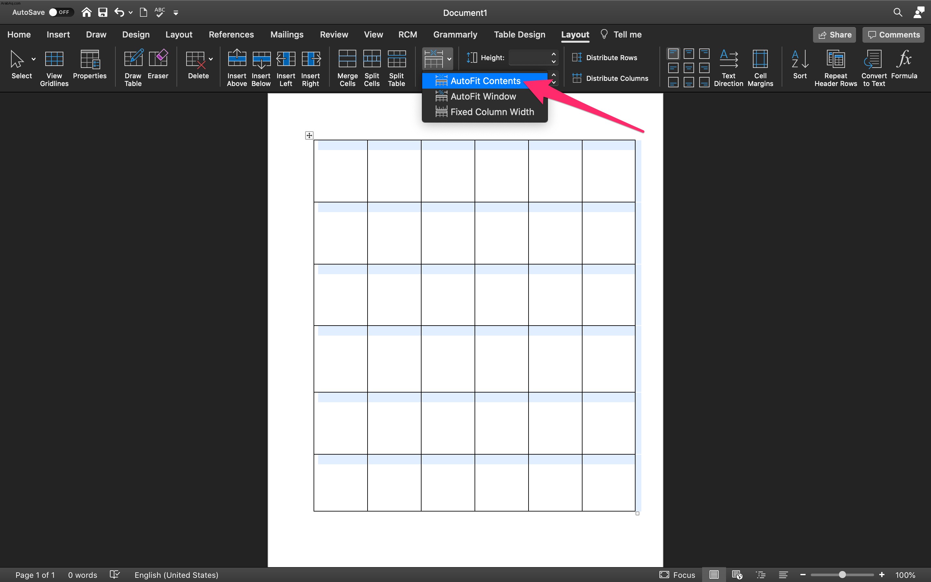Open the Delete dropdown arrow

click(x=211, y=59)
